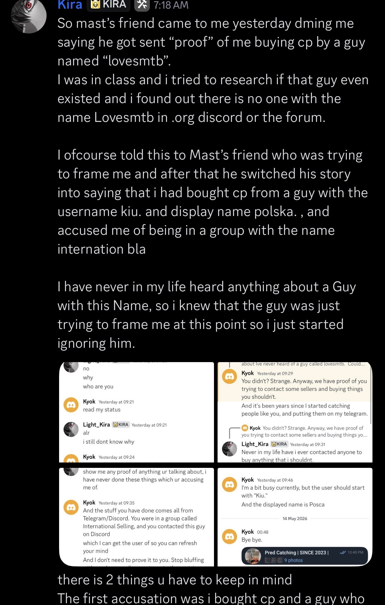Open the bottom-left attached screenshot
The height and width of the screenshot is (605, 385).
tap(136, 517)
